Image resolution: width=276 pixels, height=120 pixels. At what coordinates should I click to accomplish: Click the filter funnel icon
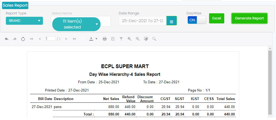(121, 39)
